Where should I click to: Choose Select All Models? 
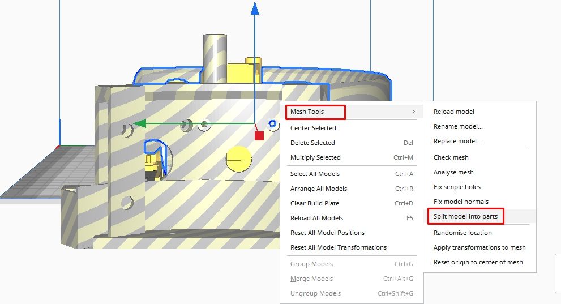352,174
